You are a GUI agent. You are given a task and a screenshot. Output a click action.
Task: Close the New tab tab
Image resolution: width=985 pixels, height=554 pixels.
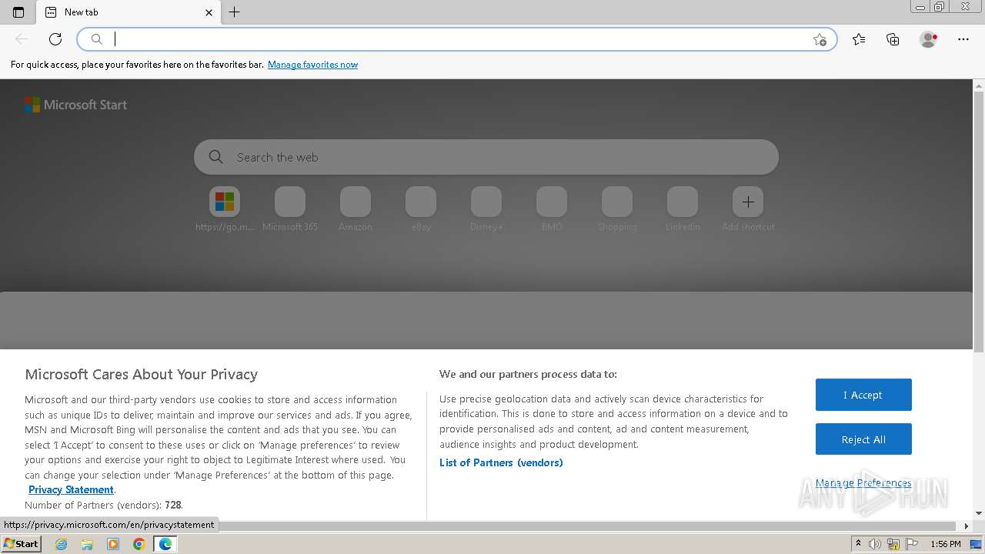tap(209, 12)
